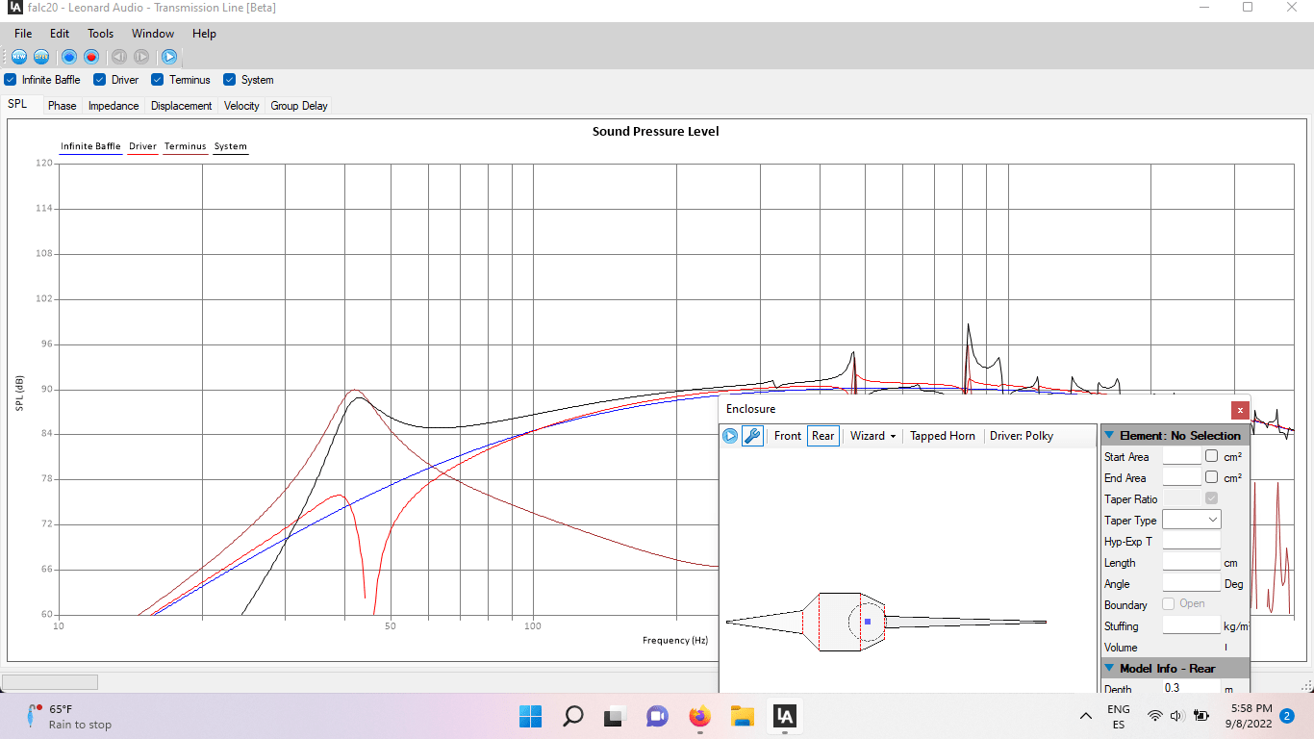Switch to the Group Delay tab

[x=299, y=106]
